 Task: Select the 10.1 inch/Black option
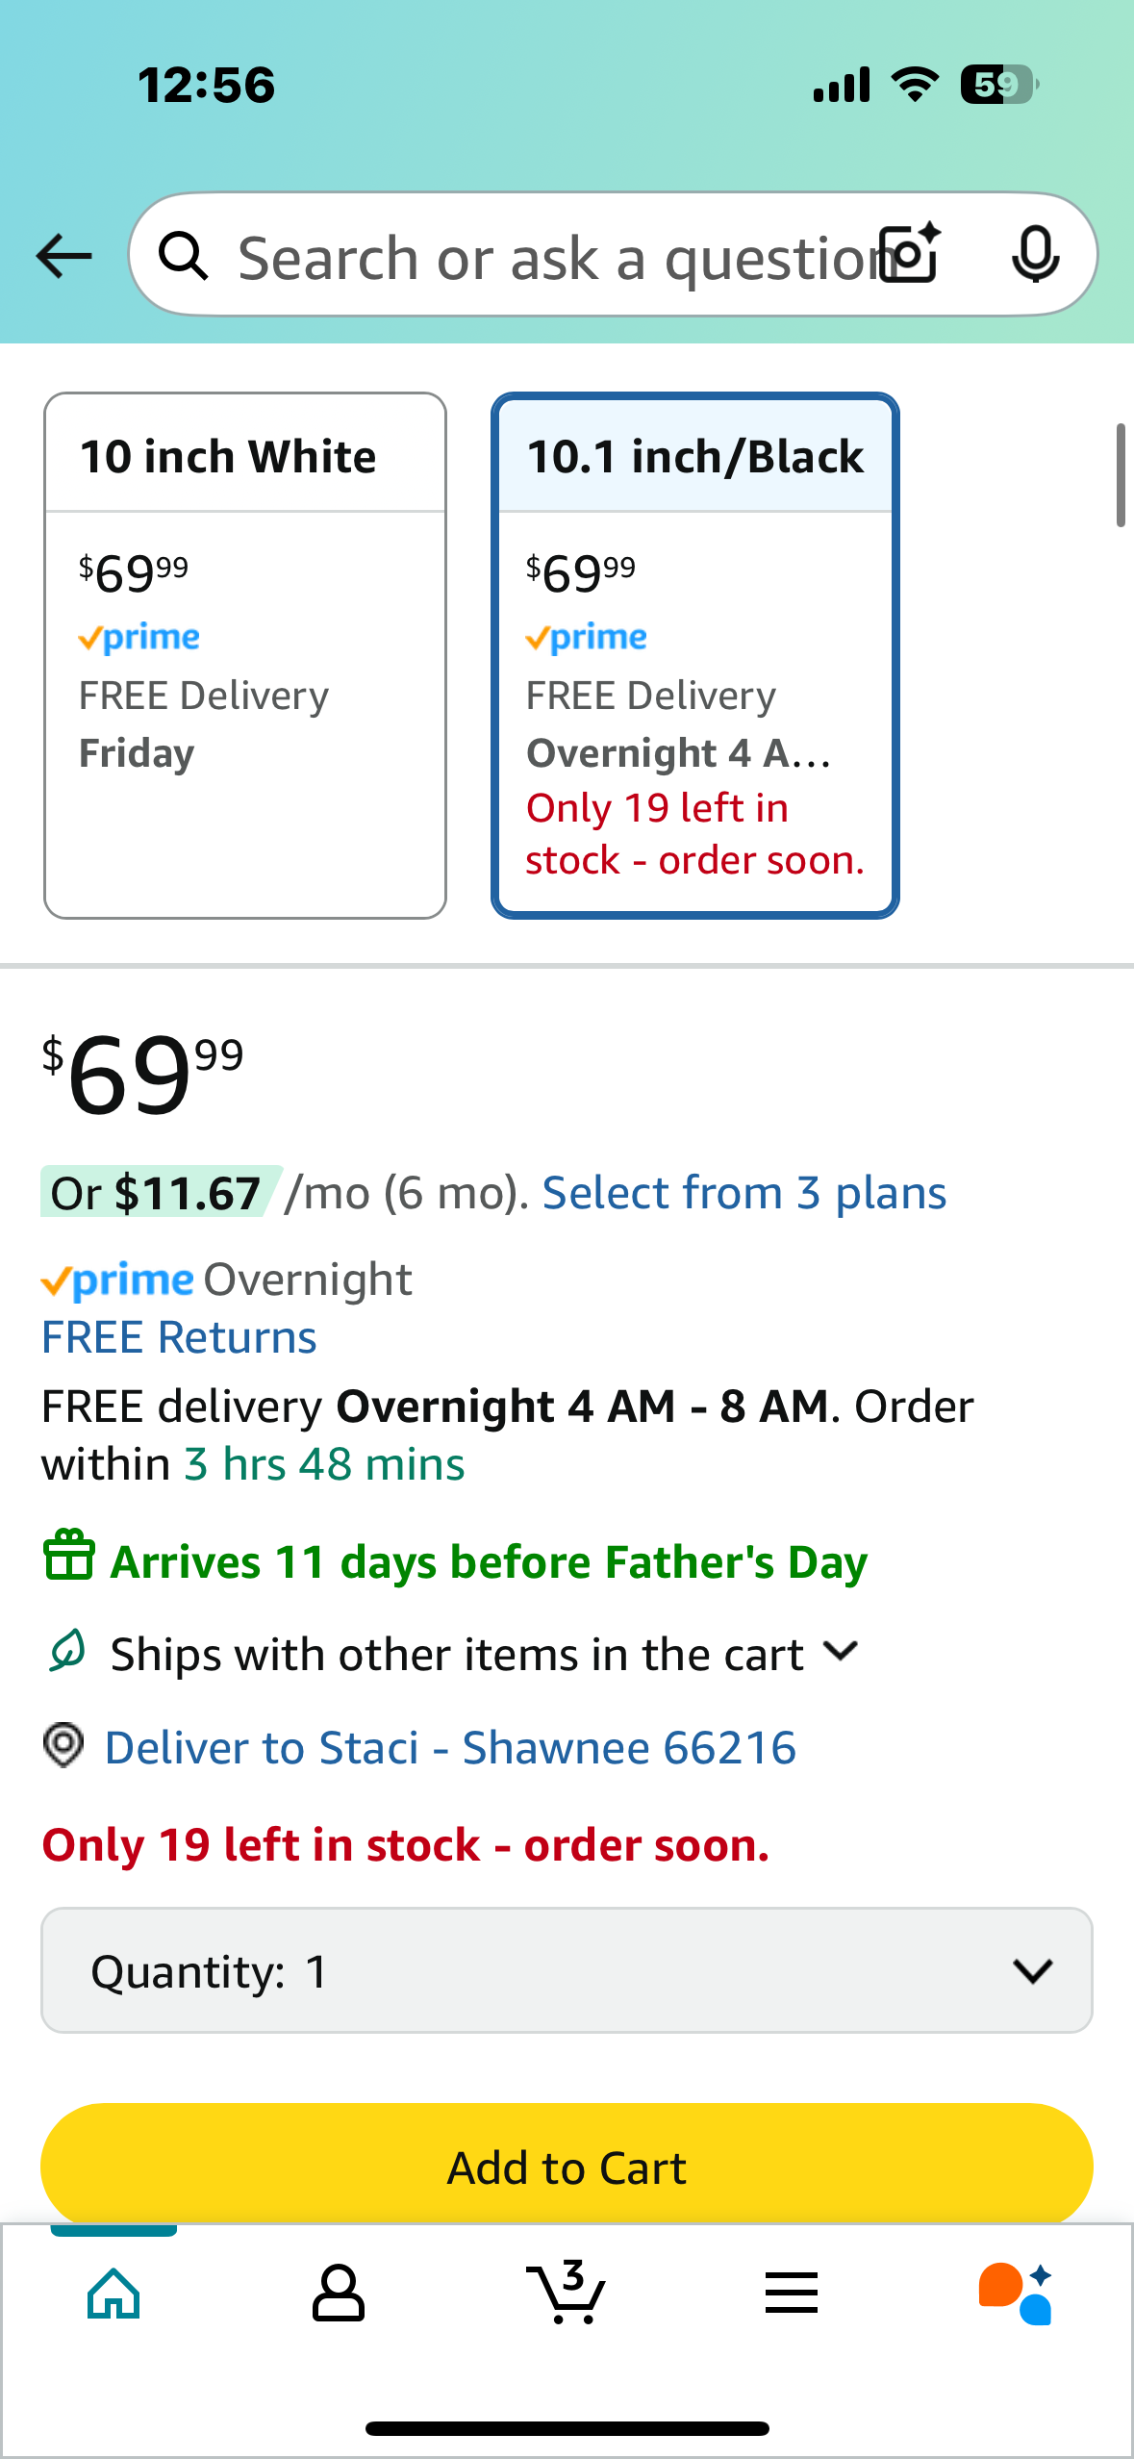[695, 655]
